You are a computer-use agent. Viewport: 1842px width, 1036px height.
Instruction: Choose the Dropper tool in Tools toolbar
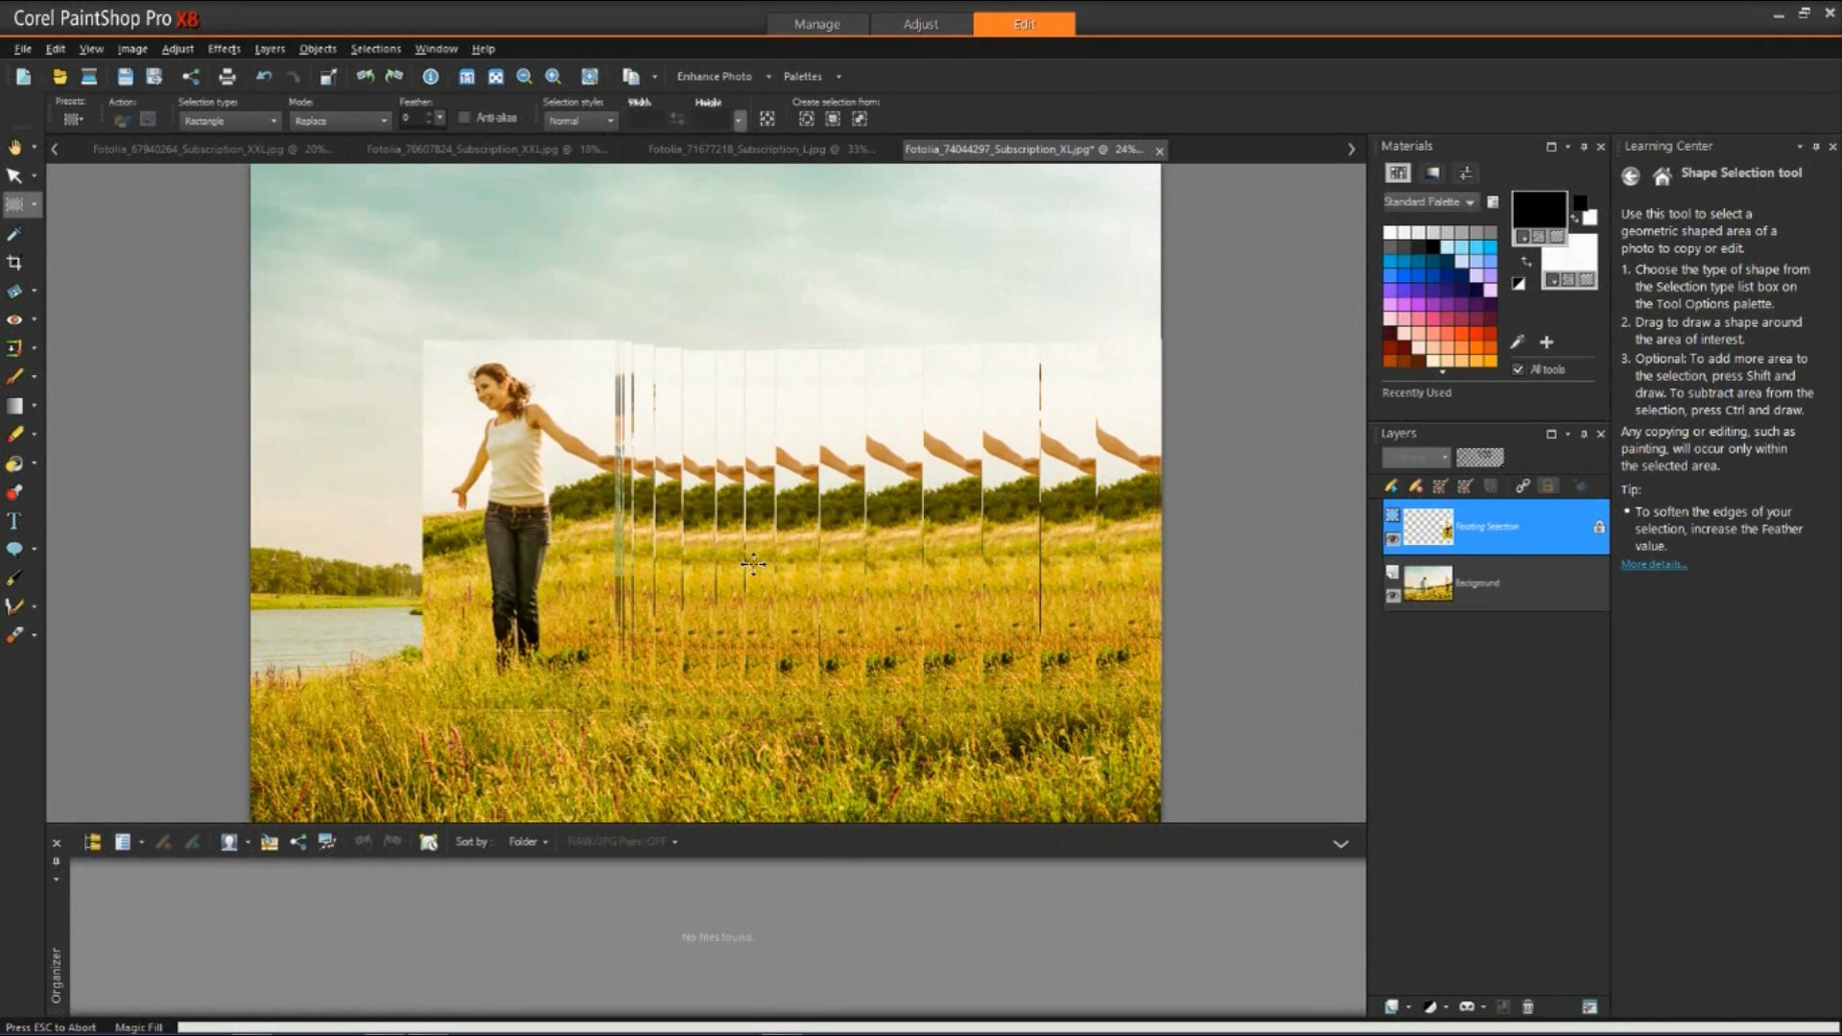click(x=14, y=233)
